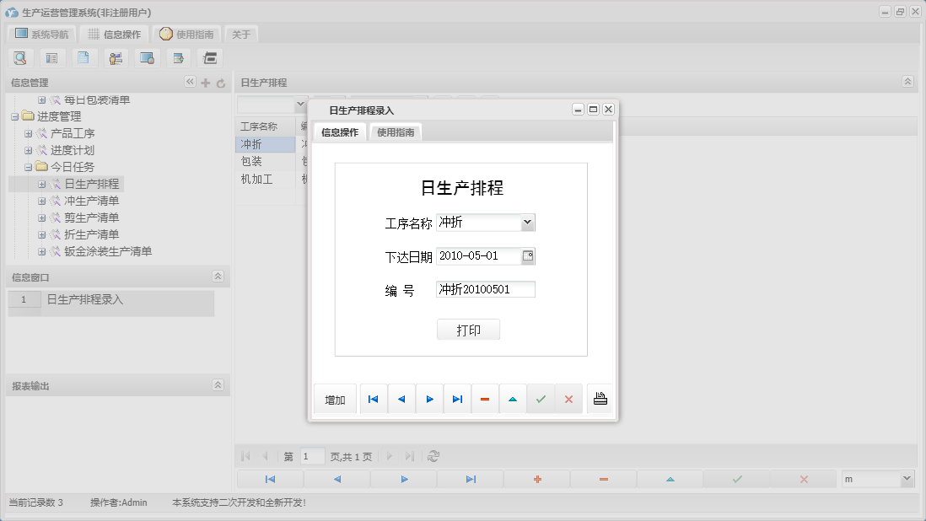Collapse the 信息管理 panel header

190,82
